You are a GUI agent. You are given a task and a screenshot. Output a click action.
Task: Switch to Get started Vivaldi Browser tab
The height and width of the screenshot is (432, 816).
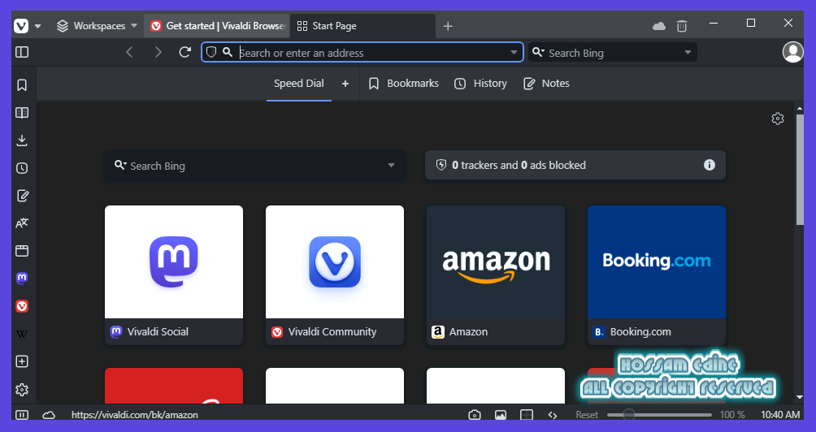[x=217, y=25]
